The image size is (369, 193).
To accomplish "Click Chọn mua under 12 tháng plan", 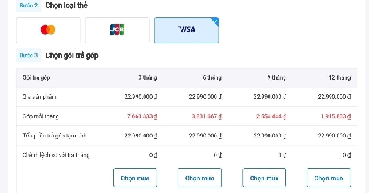I will (329, 178).
